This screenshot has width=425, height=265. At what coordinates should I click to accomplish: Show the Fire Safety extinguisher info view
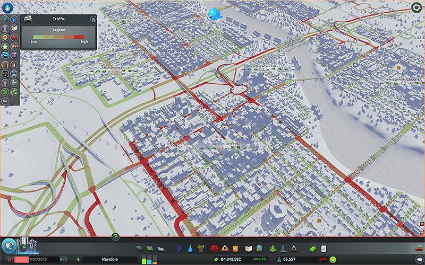[x=14, y=64]
